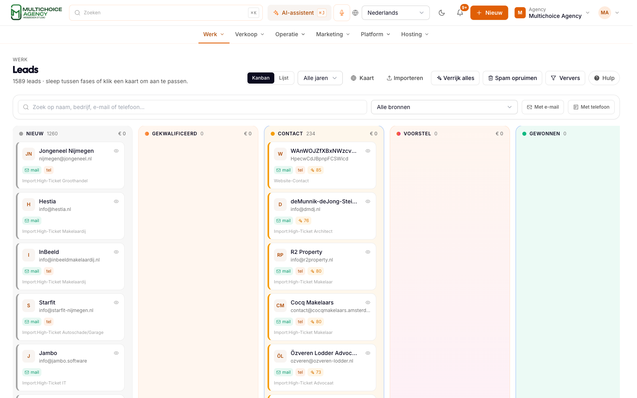Click the globe language icon

356,13
